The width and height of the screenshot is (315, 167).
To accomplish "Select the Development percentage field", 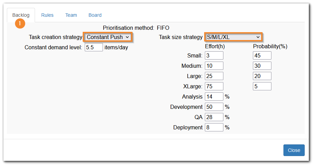I will [214, 107].
